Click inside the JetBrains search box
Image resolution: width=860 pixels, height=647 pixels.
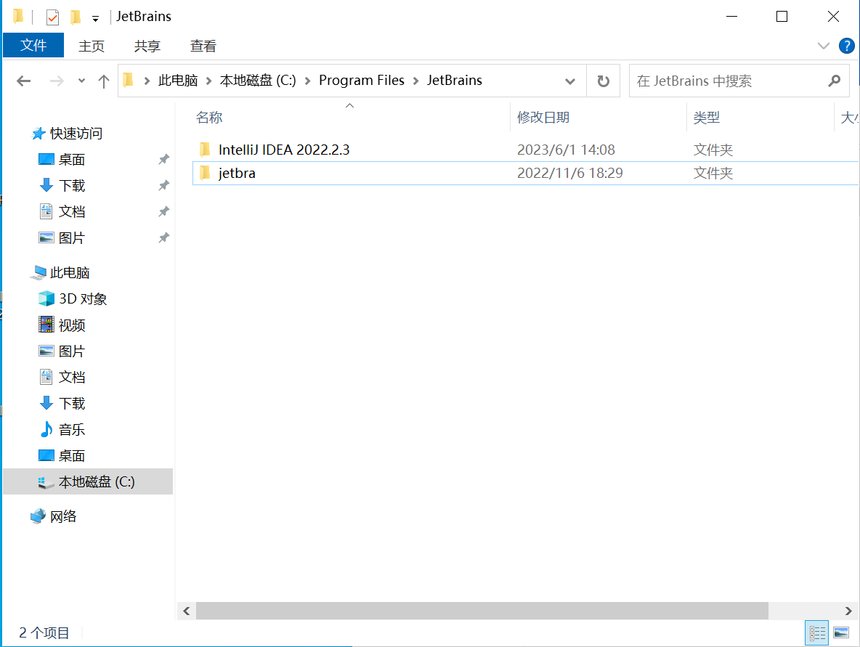coord(726,81)
